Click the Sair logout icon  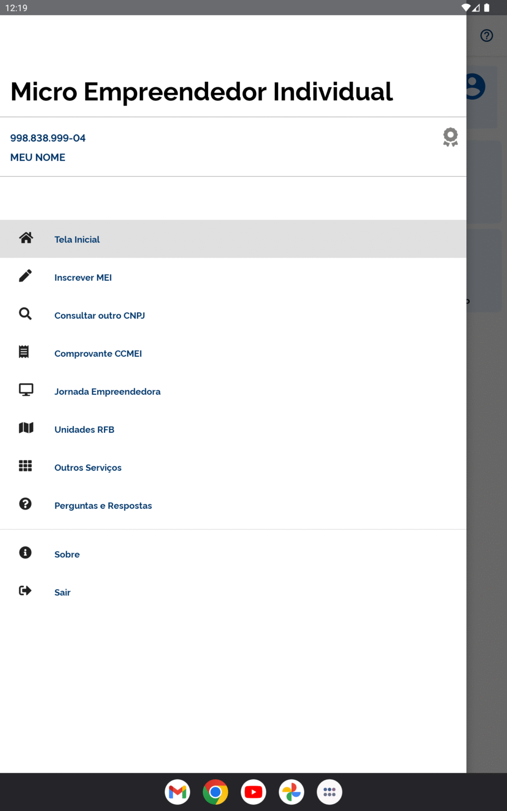(25, 590)
